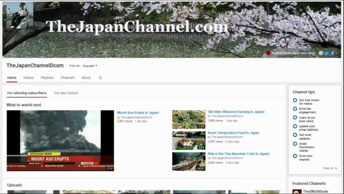Toggle the Get free music for videos tip
Viewport: 344px width, 194px height.
coord(295,100)
